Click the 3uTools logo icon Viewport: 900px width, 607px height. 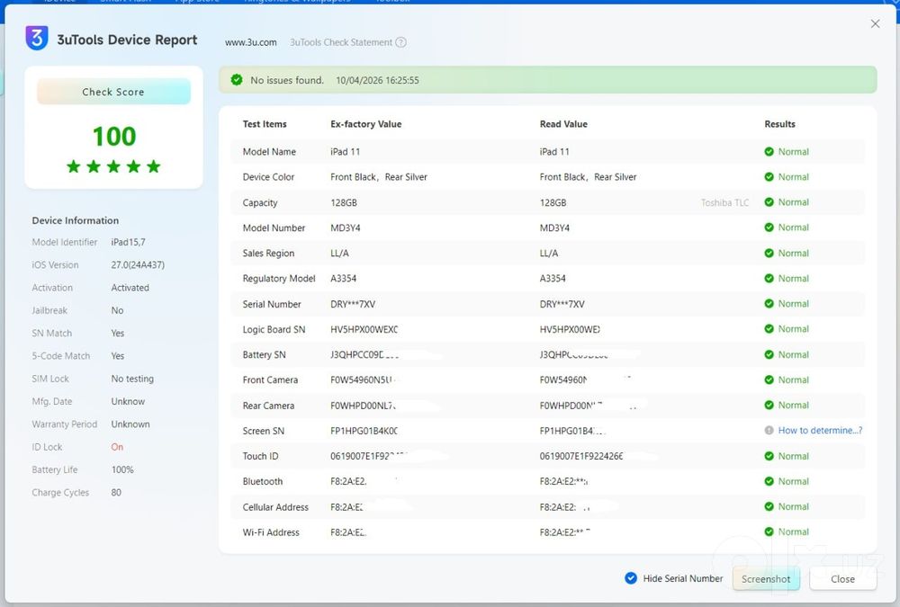[37, 39]
